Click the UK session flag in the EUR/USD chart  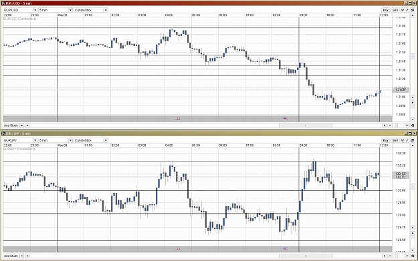pos(177,118)
